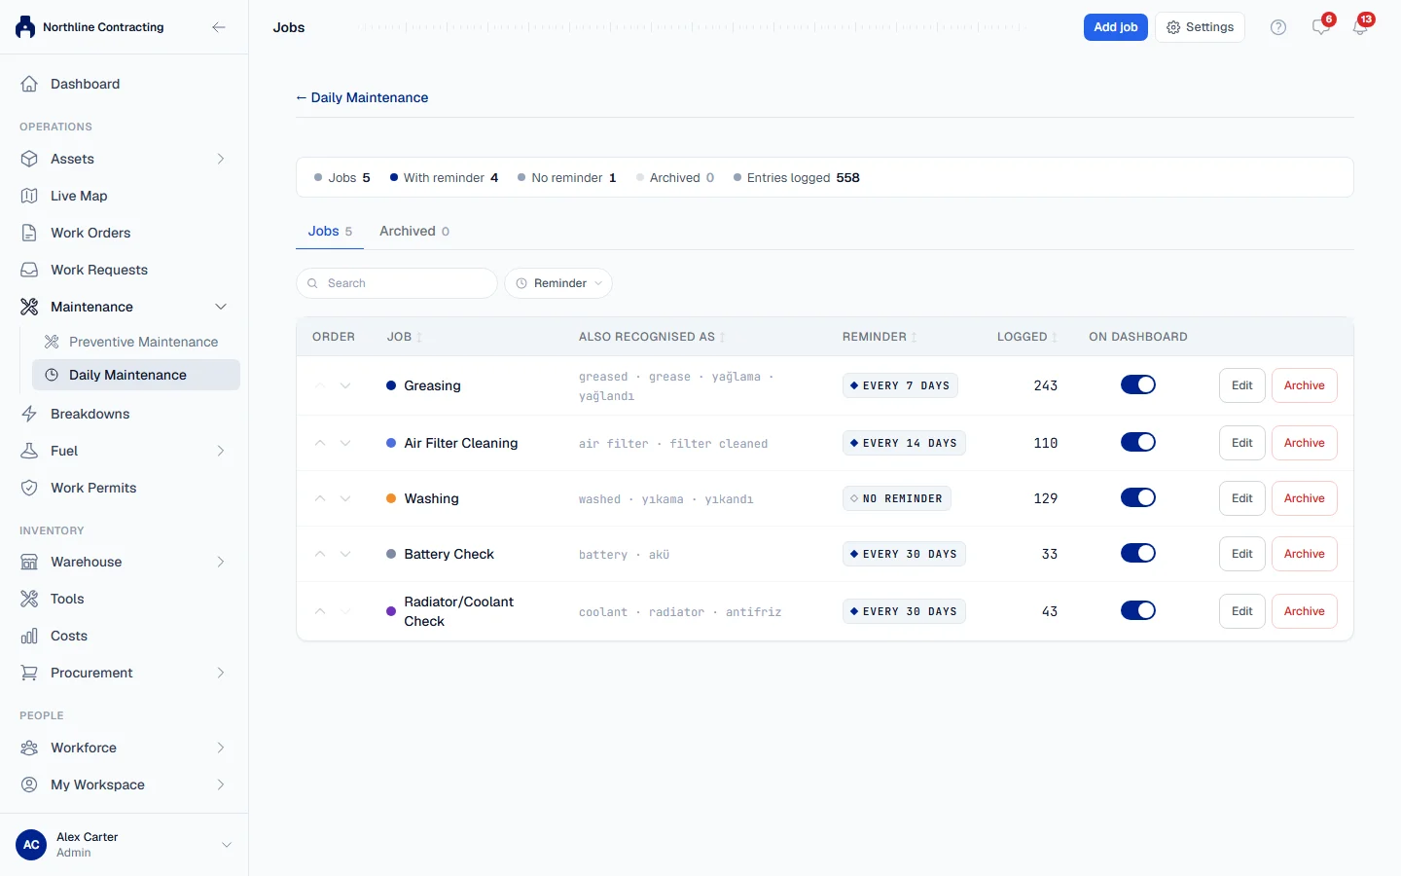Expand the Fuel submenu
This screenshot has width=1401, height=876.
[221, 451]
